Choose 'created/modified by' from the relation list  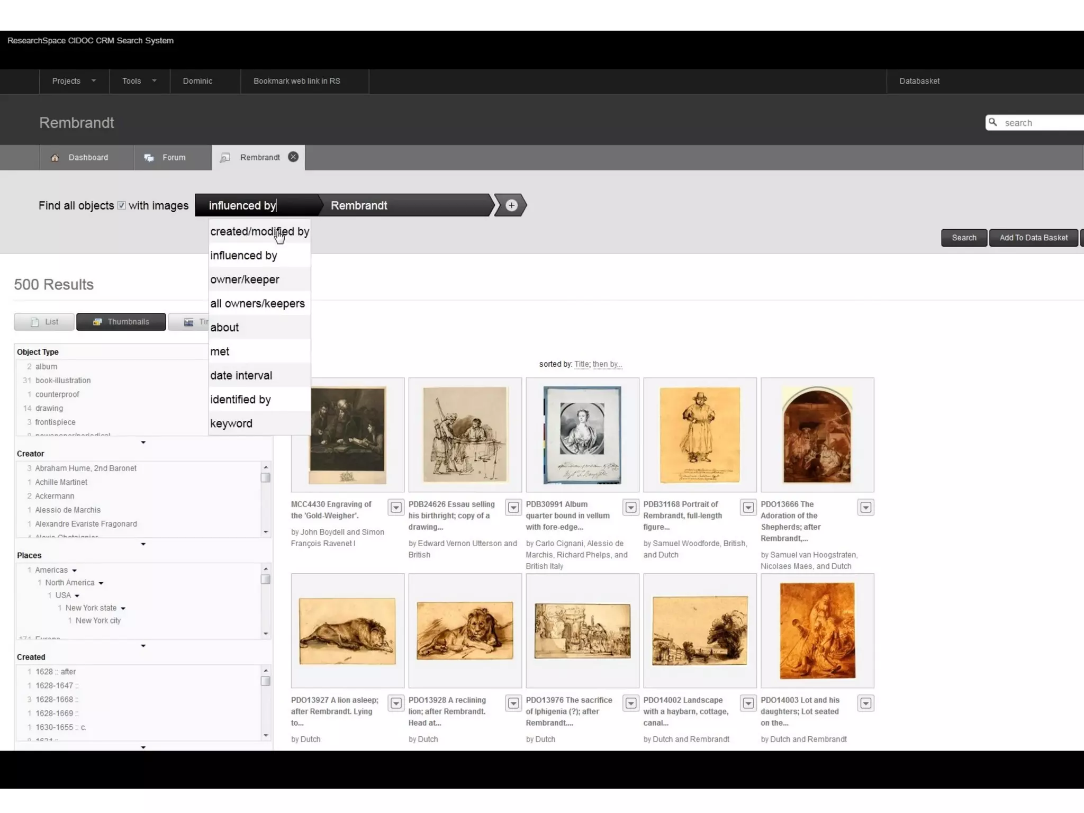pyautogui.click(x=259, y=231)
